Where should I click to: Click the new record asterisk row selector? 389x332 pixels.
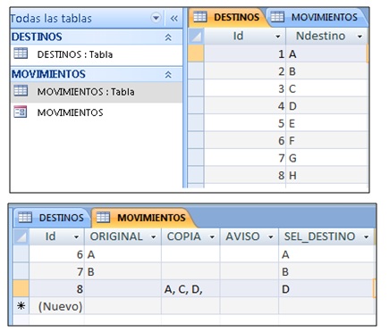click(x=21, y=306)
